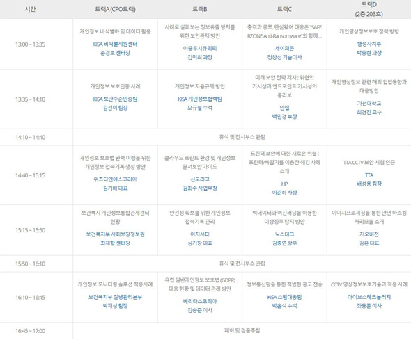
Task: Open 행정자치부 박종현 과장 link
Action: tap(369, 49)
